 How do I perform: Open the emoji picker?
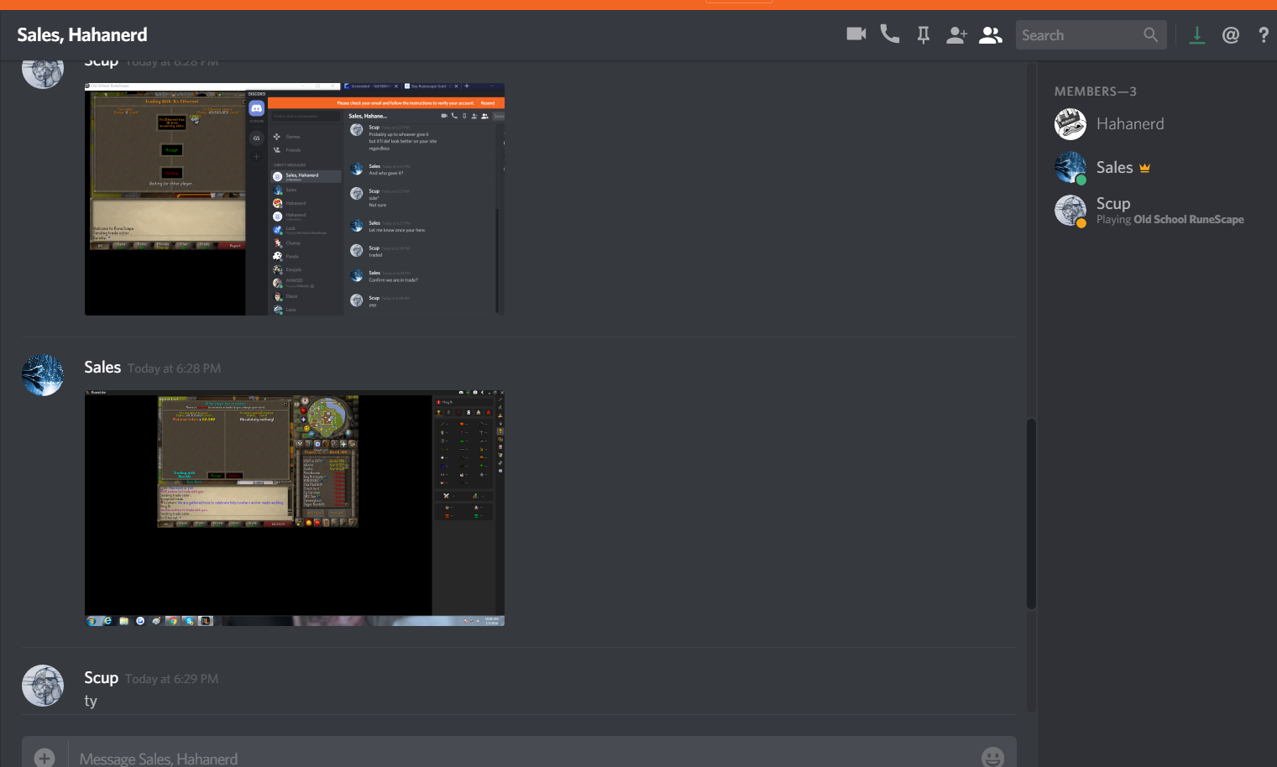[992, 757]
